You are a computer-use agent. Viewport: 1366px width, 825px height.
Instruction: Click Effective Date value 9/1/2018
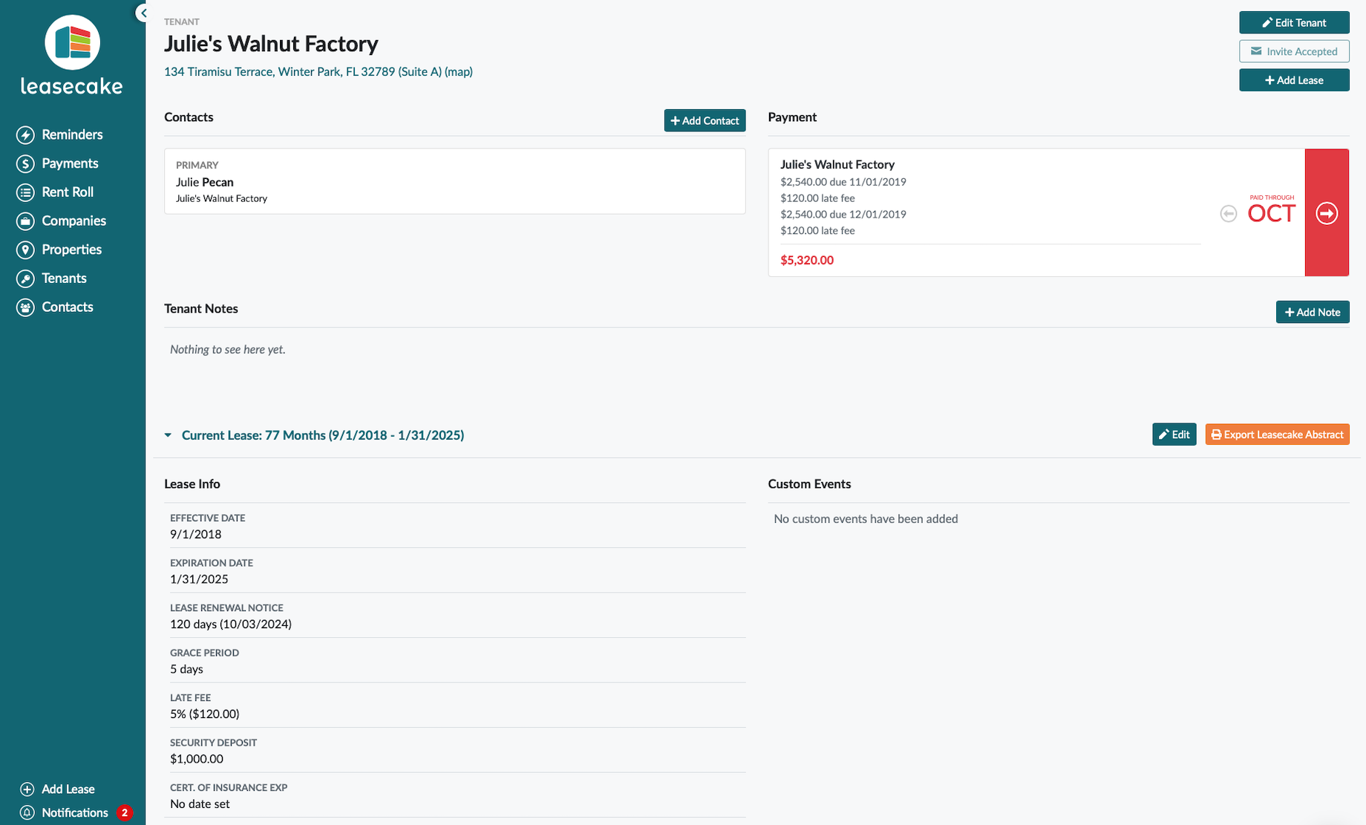(x=196, y=535)
